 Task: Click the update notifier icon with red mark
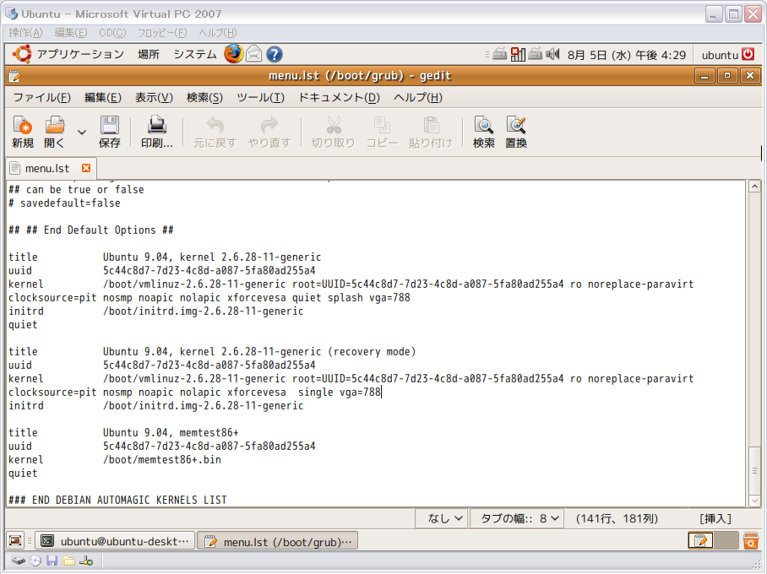pyautogui.click(x=518, y=54)
